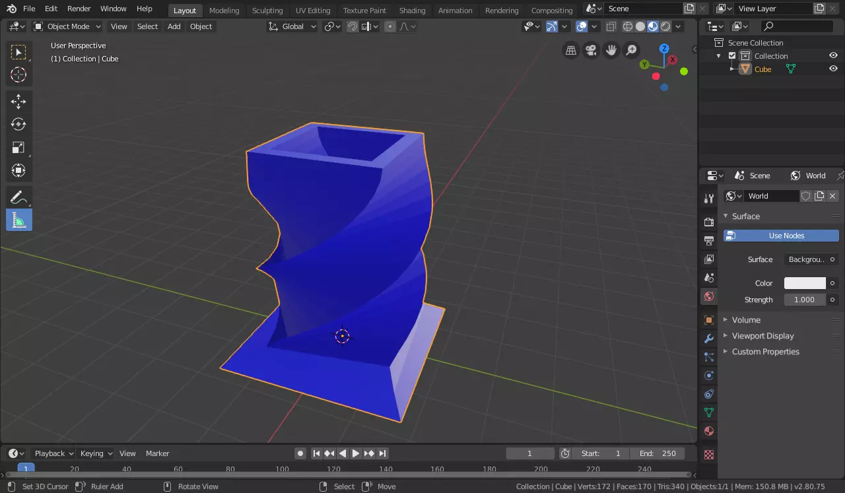845x493 pixels.
Task: Click the World color swatch
Action: 805,283
